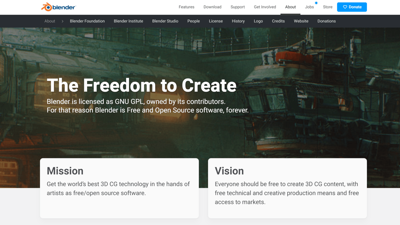Click the Vision card heading
Screen dimensions: 400x225
click(x=229, y=171)
